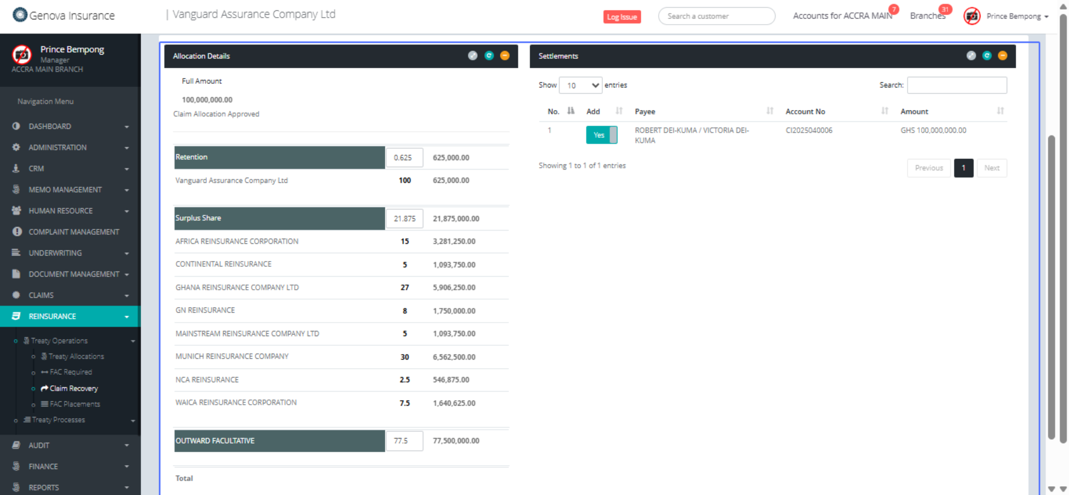Click the red Log Issue button
Viewport: 1069px width, 495px height.
[x=622, y=17]
